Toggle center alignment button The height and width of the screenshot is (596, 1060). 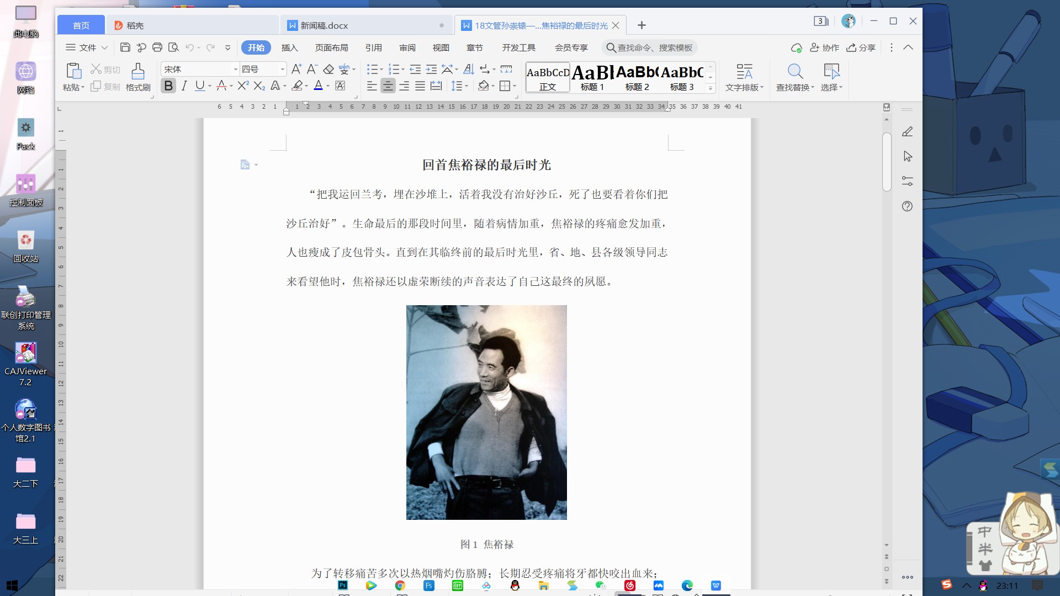(388, 86)
